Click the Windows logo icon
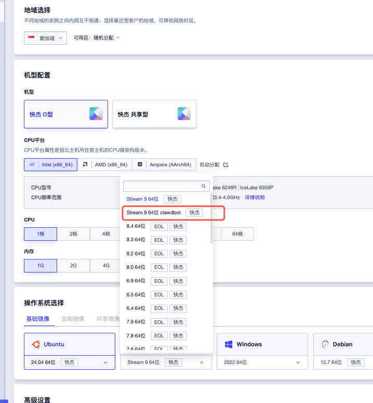 [229, 344]
